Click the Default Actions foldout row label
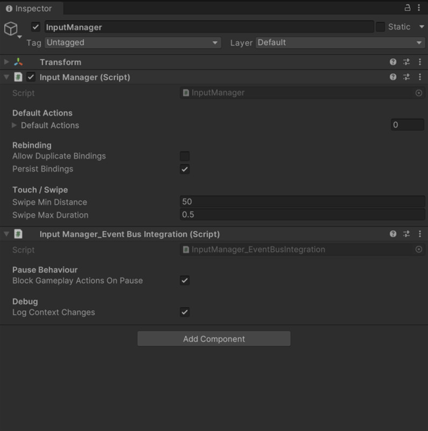 (50, 126)
